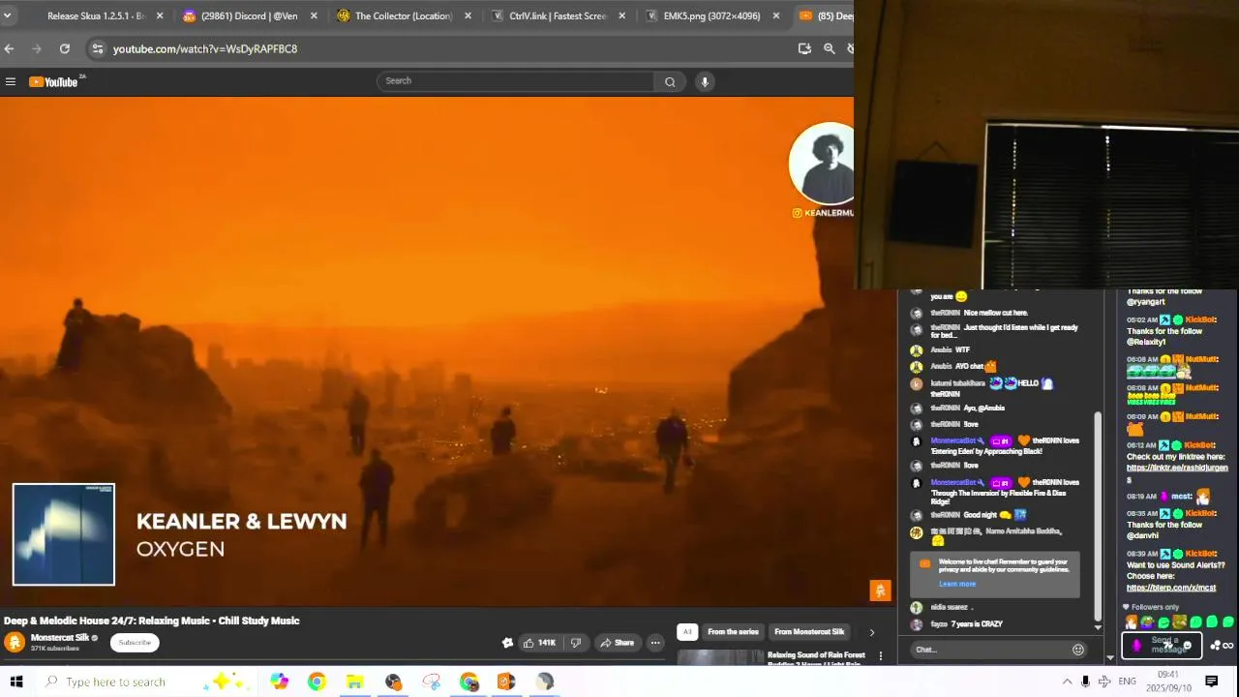Click the YouTube search input field

pyautogui.click(x=515, y=81)
